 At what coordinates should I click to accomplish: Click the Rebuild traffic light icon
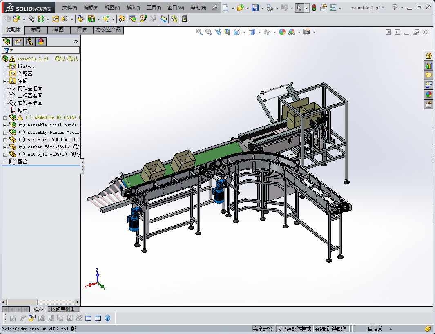coord(314,8)
